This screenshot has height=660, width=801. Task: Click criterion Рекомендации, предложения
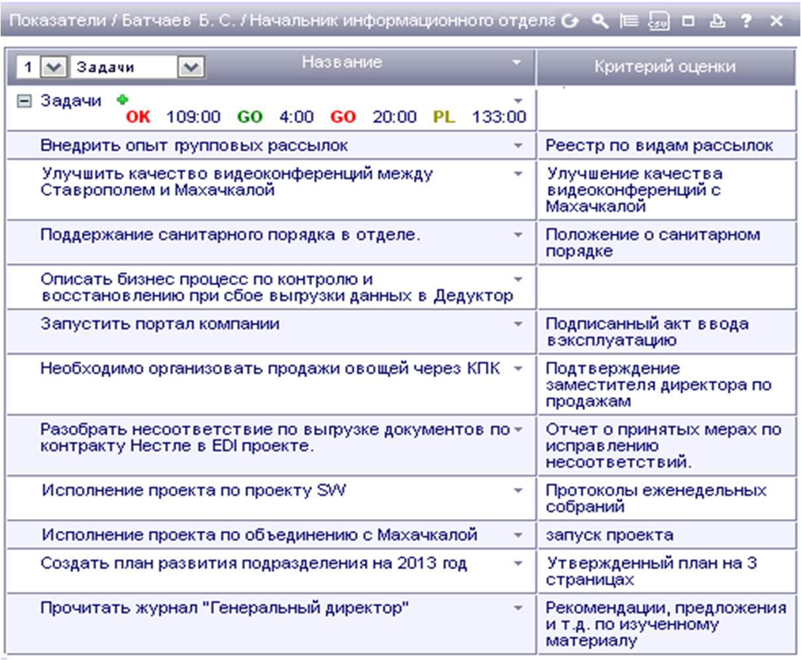coord(666,624)
